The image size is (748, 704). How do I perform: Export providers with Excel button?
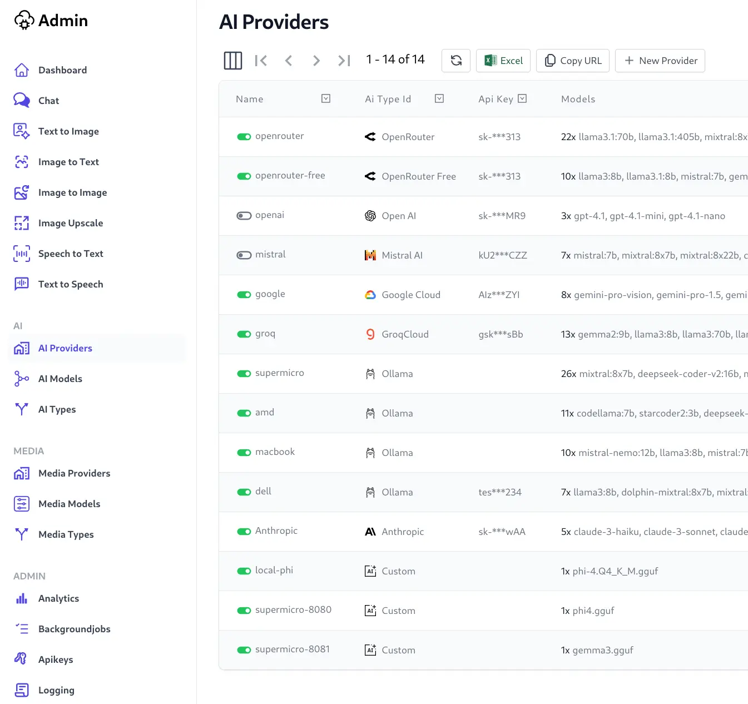[x=503, y=61]
